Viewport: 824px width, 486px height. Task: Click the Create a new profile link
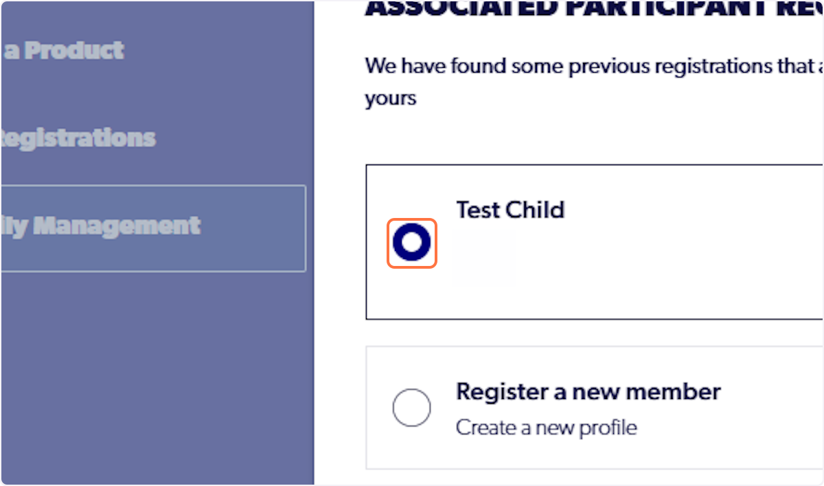pos(546,426)
